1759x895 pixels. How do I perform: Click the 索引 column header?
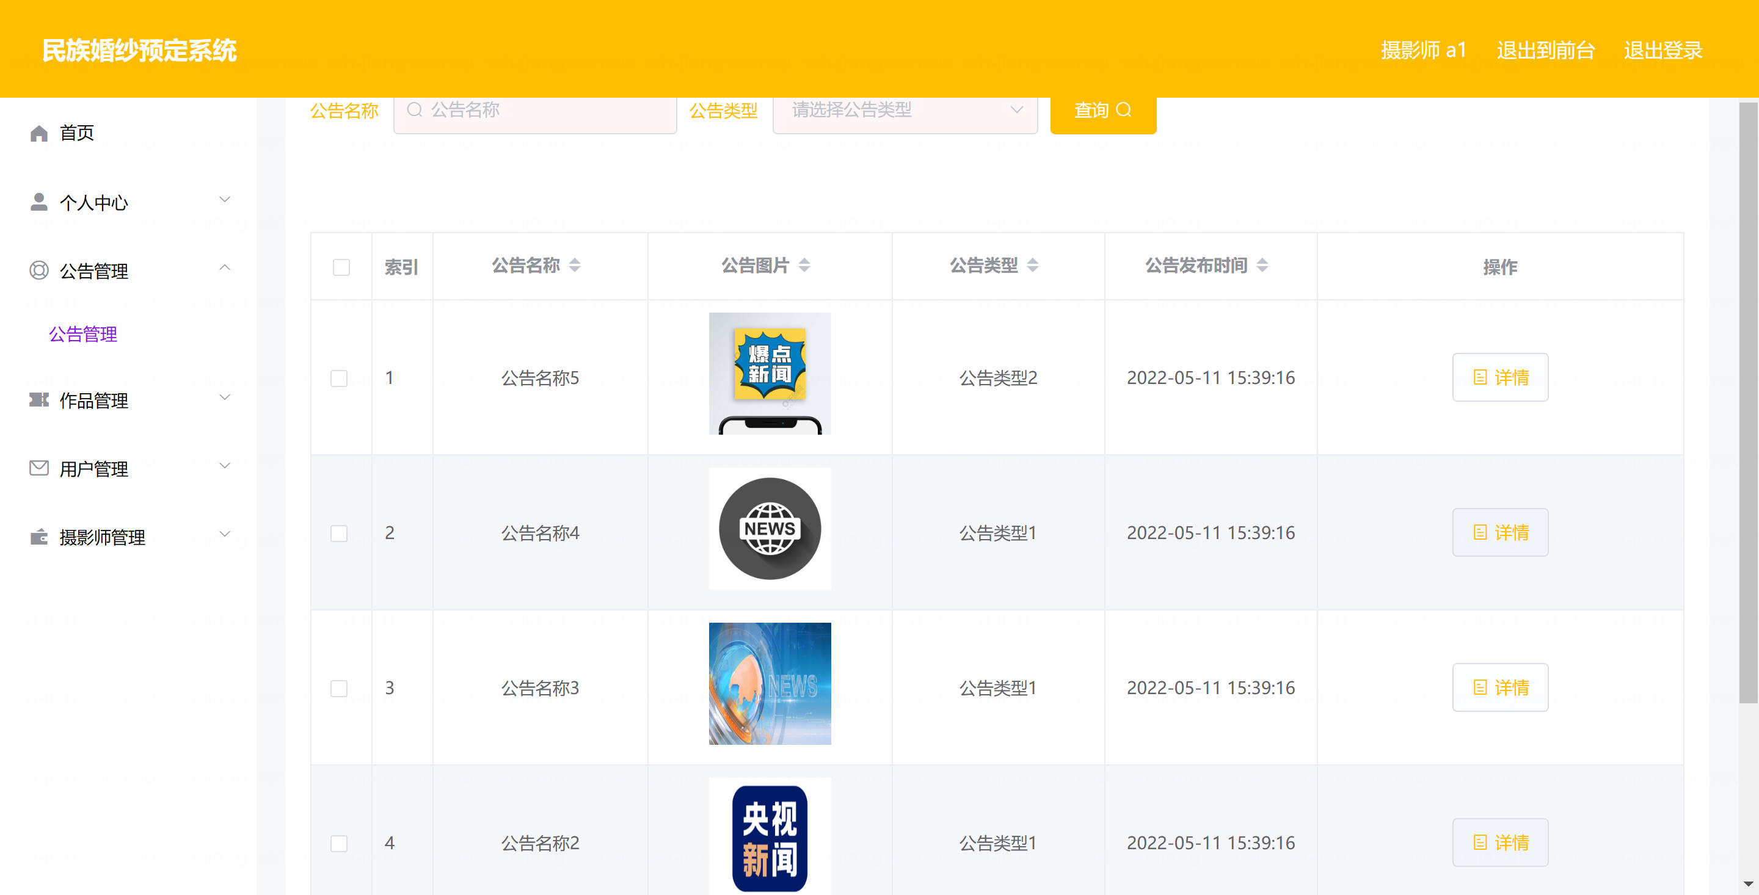pyautogui.click(x=401, y=267)
